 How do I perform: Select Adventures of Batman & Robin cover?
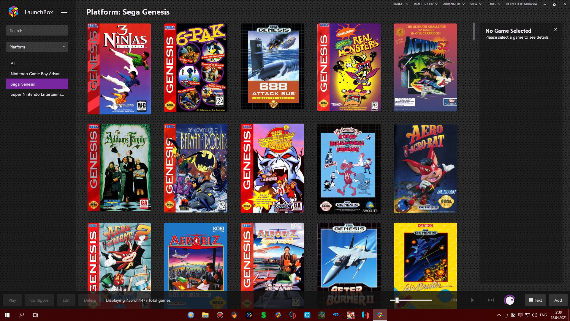(196, 168)
